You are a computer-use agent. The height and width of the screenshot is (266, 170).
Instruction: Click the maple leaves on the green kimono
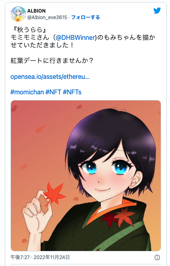pyautogui.click(x=118, y=218)
